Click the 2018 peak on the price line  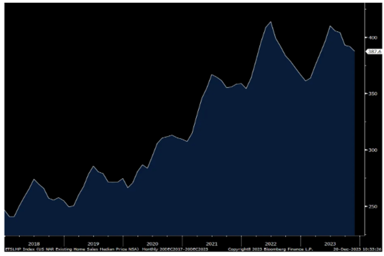pos(34,179)
